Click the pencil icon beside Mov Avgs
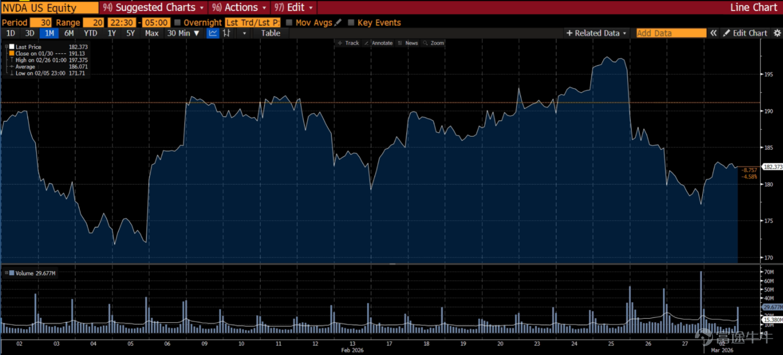 pos(338,23)
